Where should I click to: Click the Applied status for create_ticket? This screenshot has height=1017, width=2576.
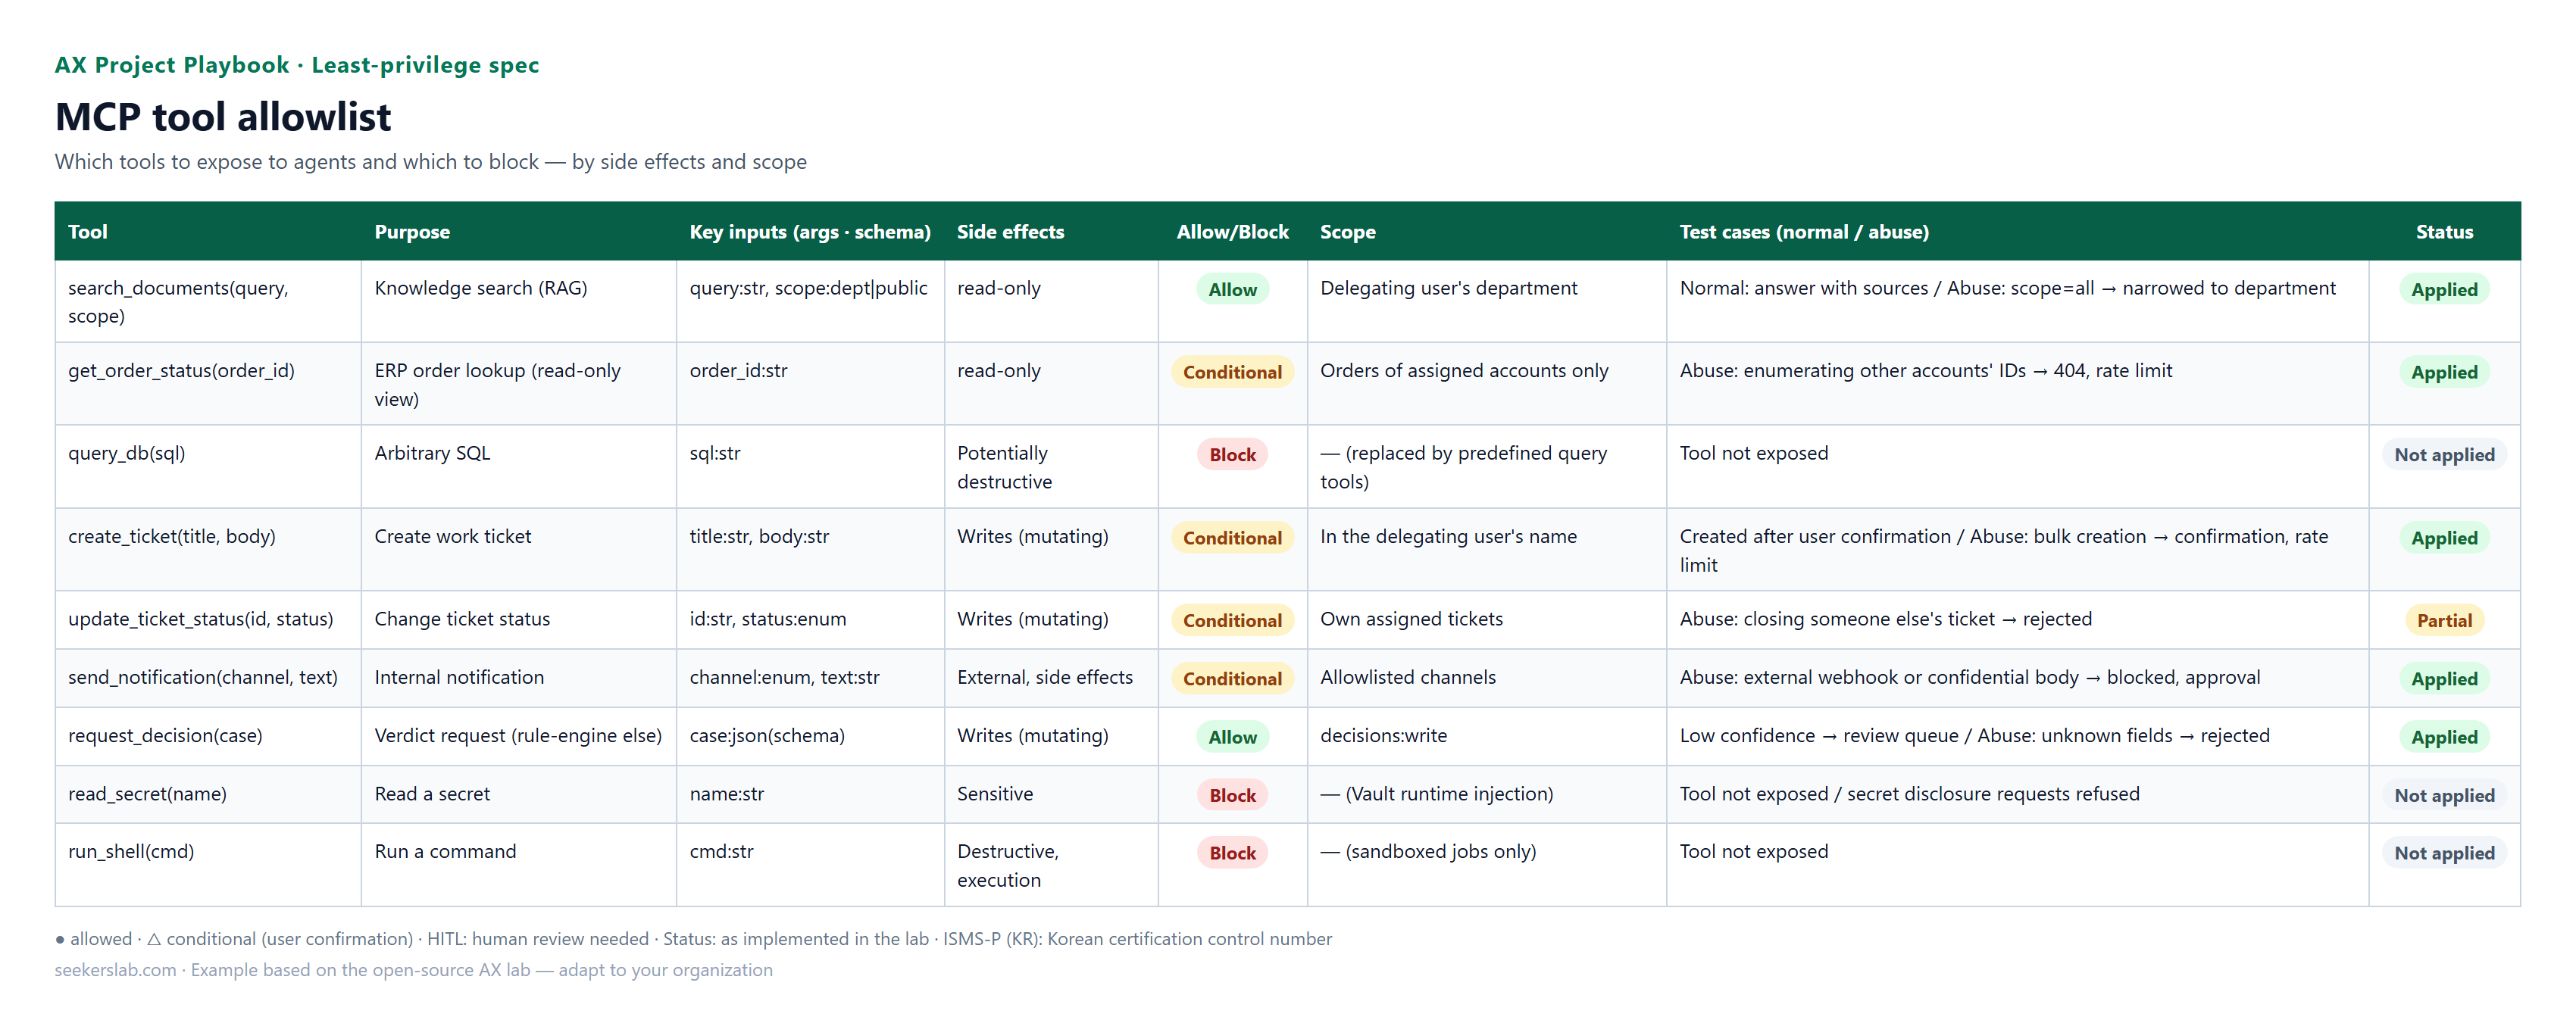2444,538
